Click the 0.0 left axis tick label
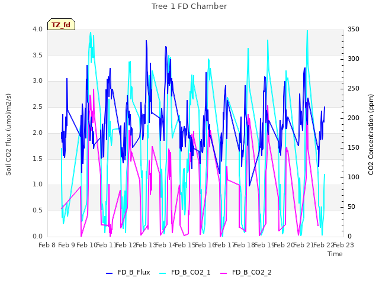Image resolution: width=379 pixels, height=284 pixels. coord(38,236)
